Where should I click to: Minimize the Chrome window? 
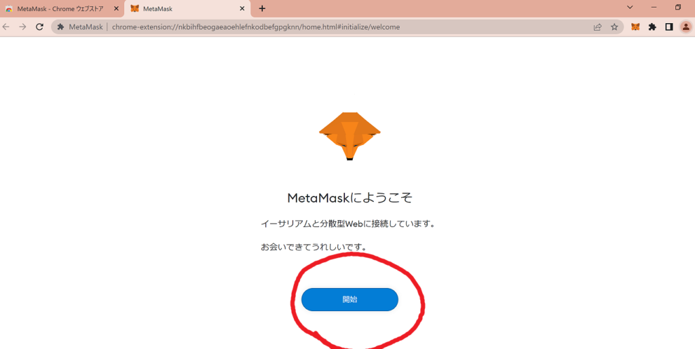point(654,7)
